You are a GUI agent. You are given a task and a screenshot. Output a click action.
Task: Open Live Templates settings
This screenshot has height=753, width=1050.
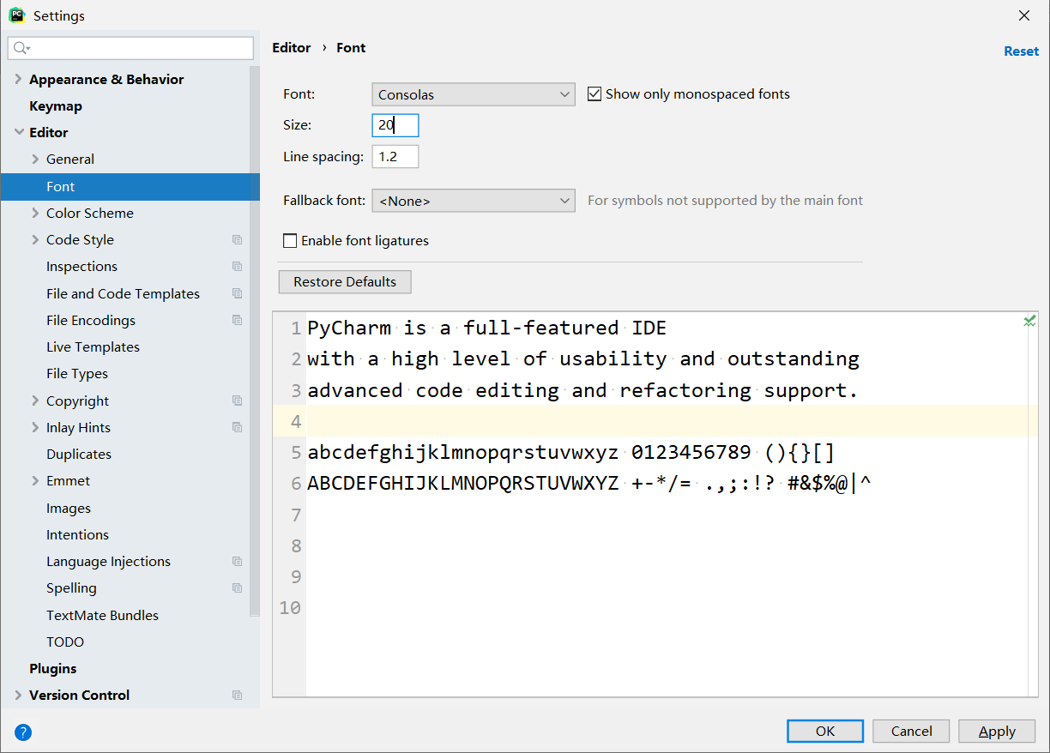93,347
